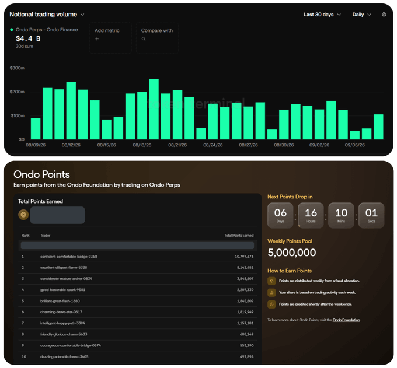Click the last volume bar on the chart

coord(378,127)
